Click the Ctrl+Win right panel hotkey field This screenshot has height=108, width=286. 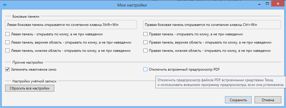coord(212,25)
